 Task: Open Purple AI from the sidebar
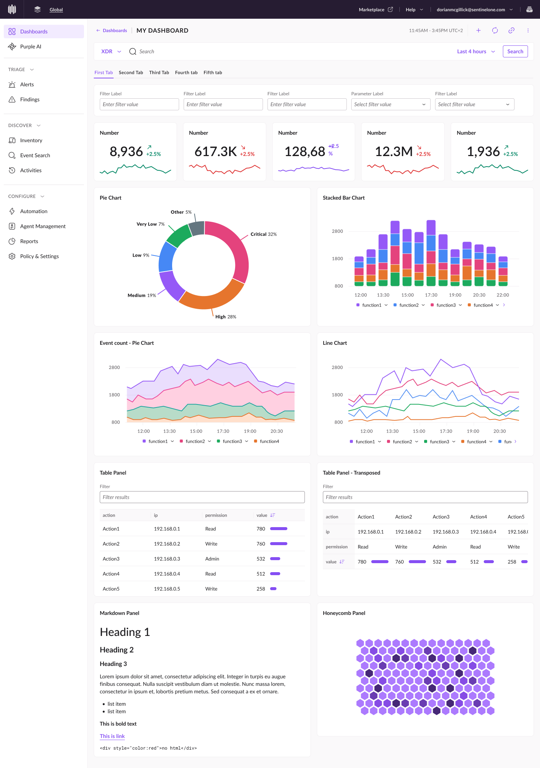click(31, 47)
